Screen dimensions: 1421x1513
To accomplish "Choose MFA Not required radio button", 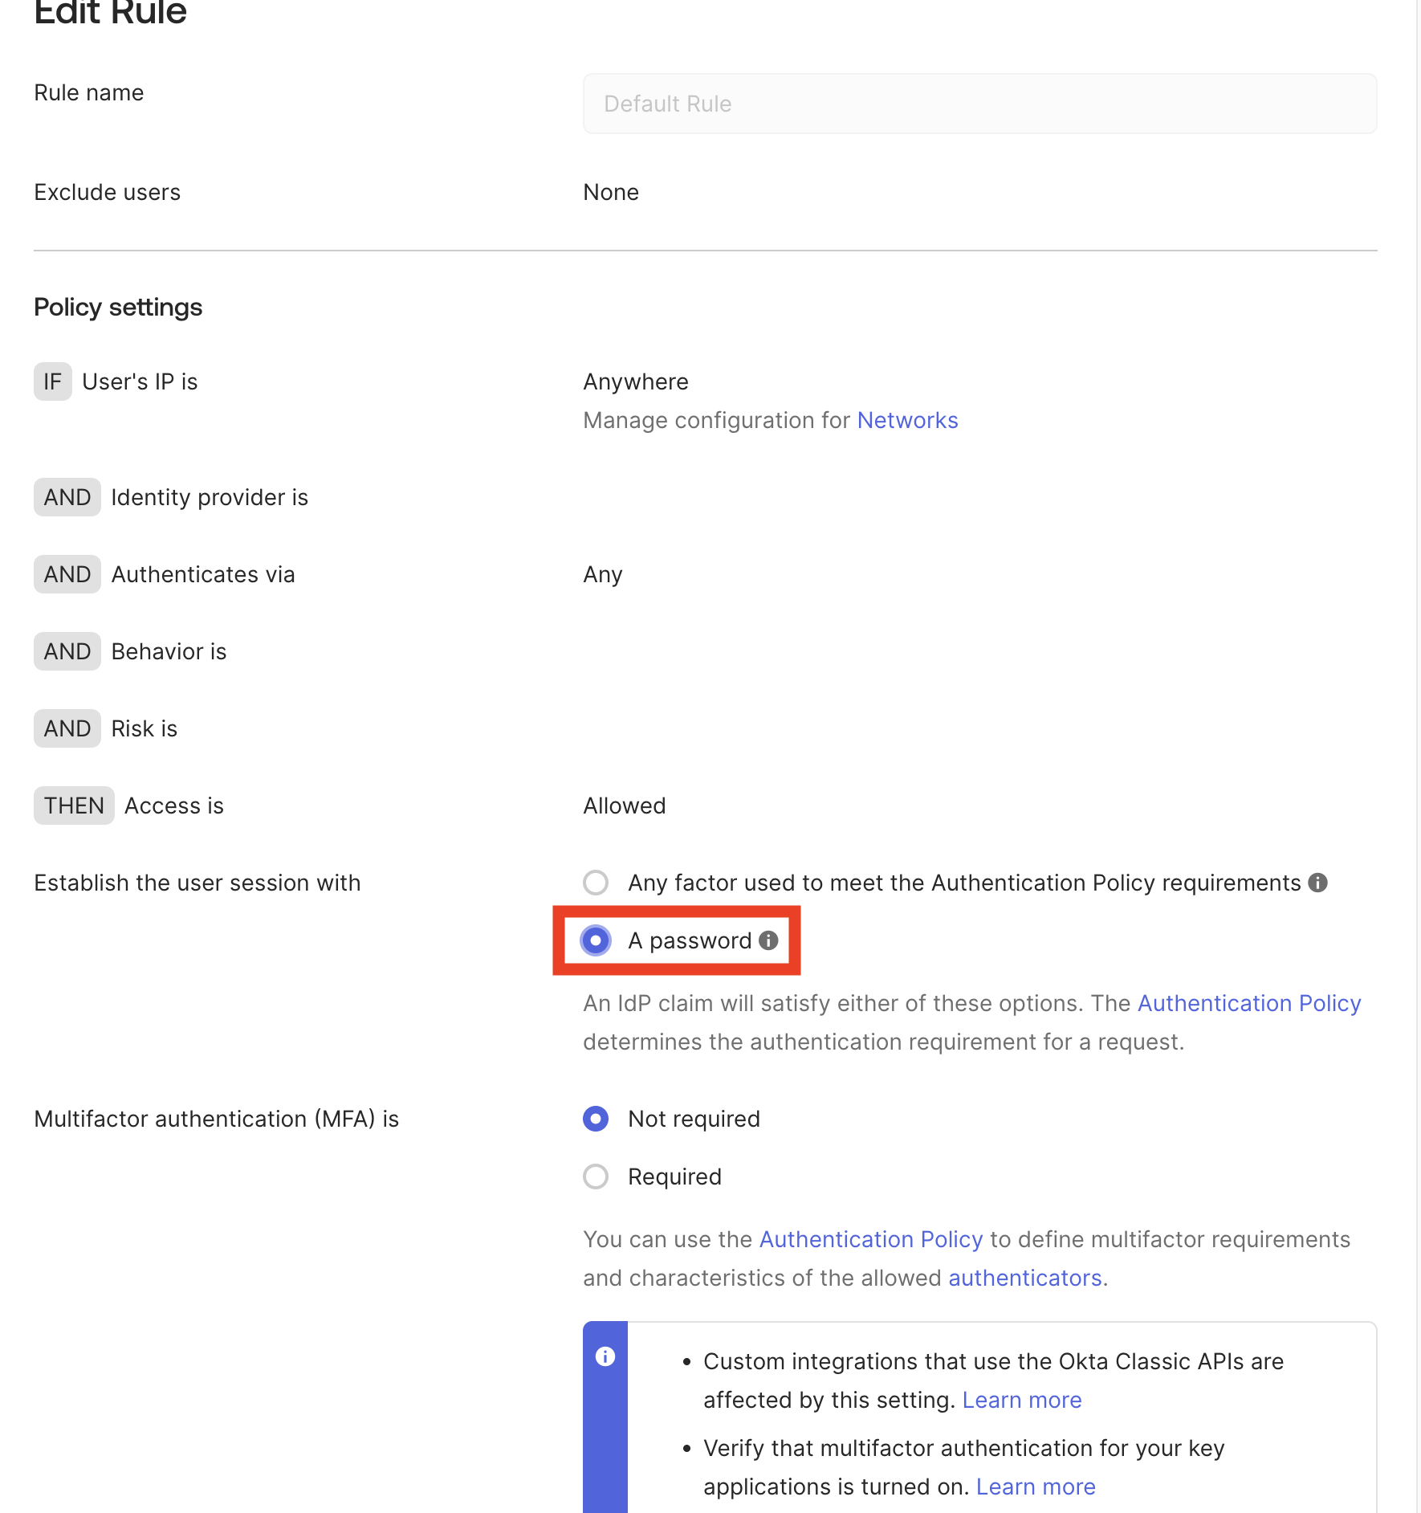I will [x=596, y=1119].
